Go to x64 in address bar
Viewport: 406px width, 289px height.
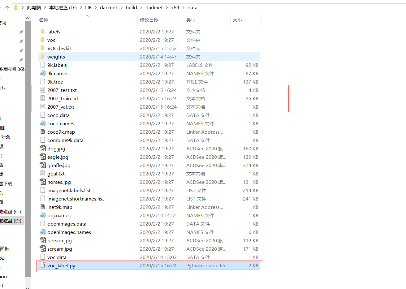[x=175, y=7]
